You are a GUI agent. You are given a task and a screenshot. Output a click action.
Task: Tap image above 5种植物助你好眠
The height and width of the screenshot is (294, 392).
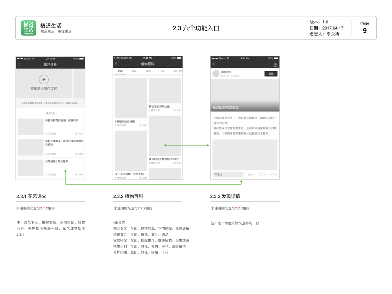tap(131, 98)
